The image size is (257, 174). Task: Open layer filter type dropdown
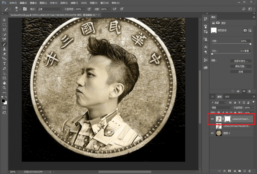pos(218,102)
